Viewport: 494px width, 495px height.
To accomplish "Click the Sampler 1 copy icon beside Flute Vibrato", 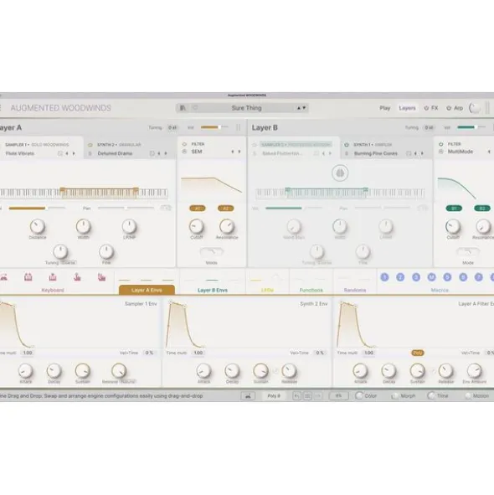I will (59, 153).
